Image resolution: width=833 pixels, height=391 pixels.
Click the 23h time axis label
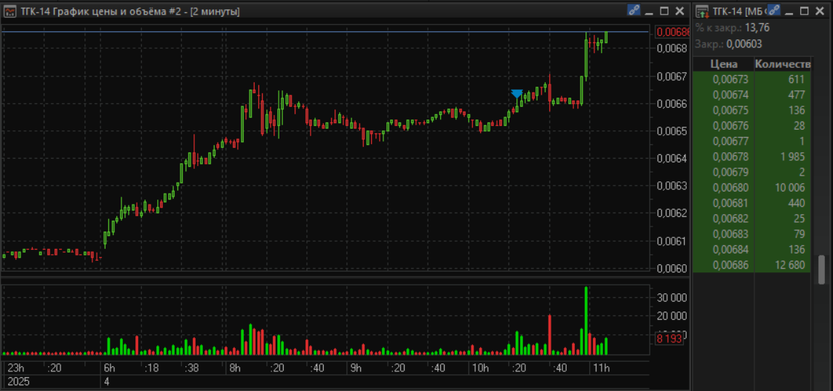click(x=16, y=368)
